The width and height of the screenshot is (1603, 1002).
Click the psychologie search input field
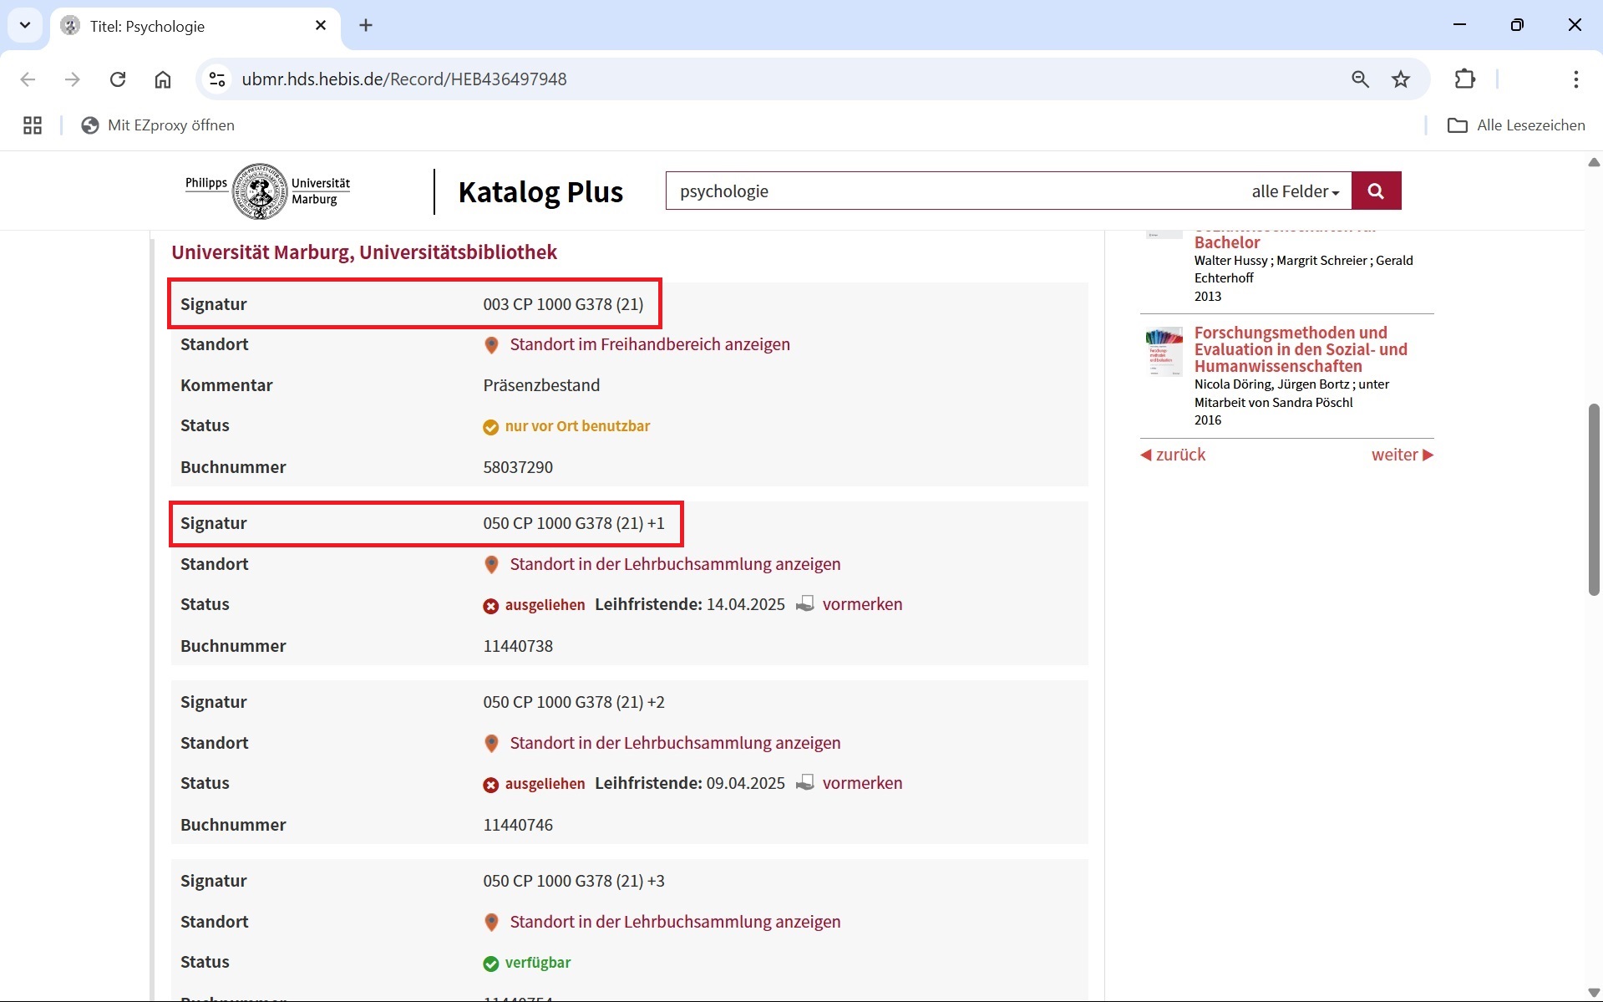952,191
